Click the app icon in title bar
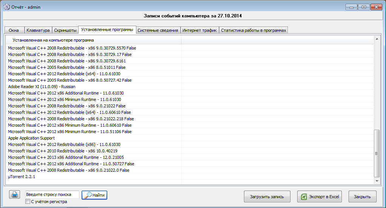The image size is (386, 208). point(7,7)
